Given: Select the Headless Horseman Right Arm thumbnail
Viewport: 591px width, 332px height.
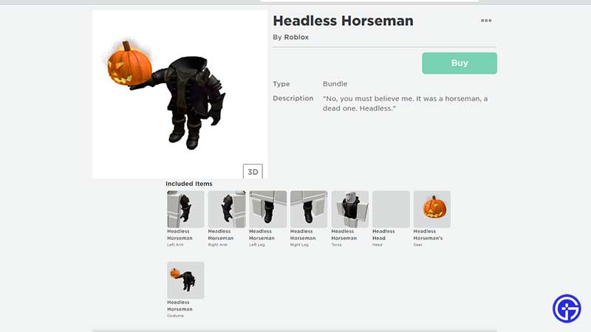Looking at the screenshot, I should click(x=227, y=209).
